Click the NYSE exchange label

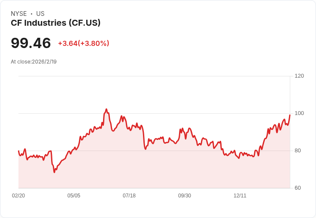click(19, 14)
